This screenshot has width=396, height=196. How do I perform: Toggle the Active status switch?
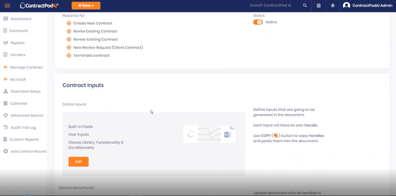click(x=258, y=22)
